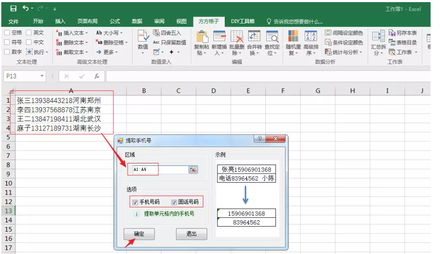The image size is (440, 254).
Task: Open the 更多 dropdown
Action: pyautogui.click(x=116, y=52)
